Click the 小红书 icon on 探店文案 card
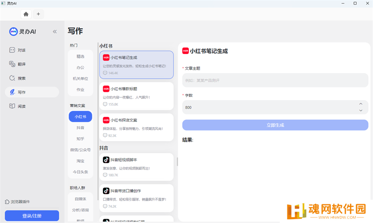373x223 pixels. [x=106, y=120]
